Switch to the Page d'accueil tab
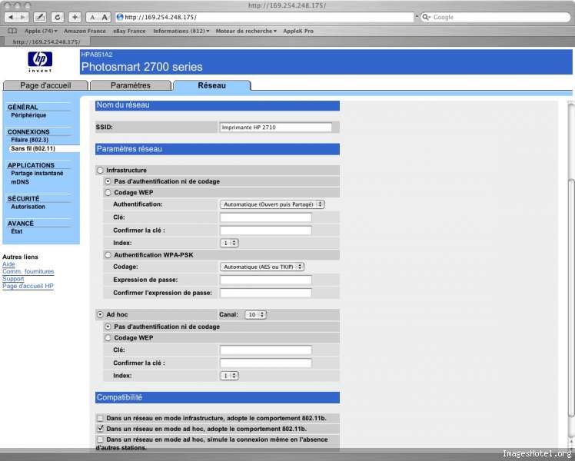The width and height of the screenshot is (575, 461). point(45,85)
